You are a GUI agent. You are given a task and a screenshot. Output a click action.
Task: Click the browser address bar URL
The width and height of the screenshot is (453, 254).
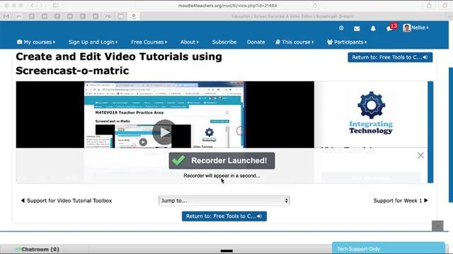point(228,6)
